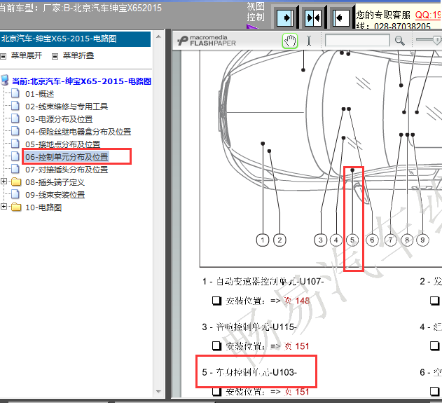
Task: Click 菜单折叠 to collapse all menus
Action: 78,55
